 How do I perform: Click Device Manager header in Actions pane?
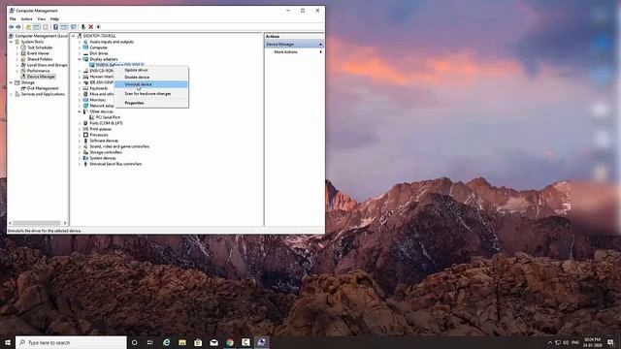(294, 45)
